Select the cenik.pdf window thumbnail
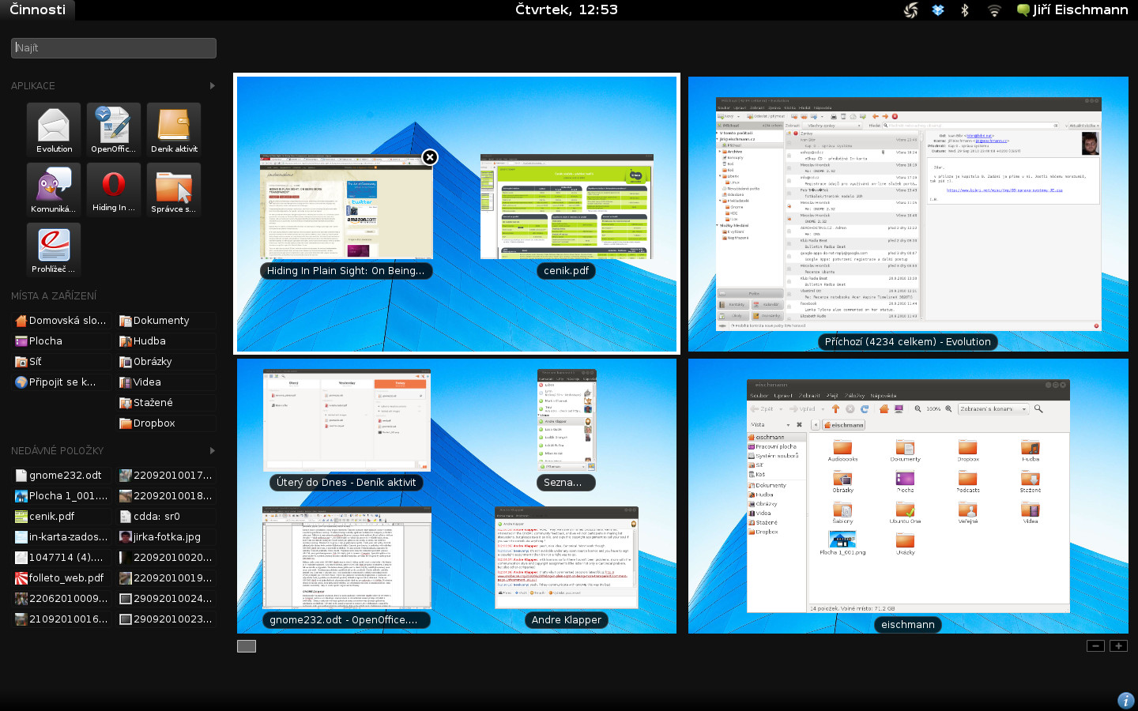The image size is (1138, 711). [567, 207]
